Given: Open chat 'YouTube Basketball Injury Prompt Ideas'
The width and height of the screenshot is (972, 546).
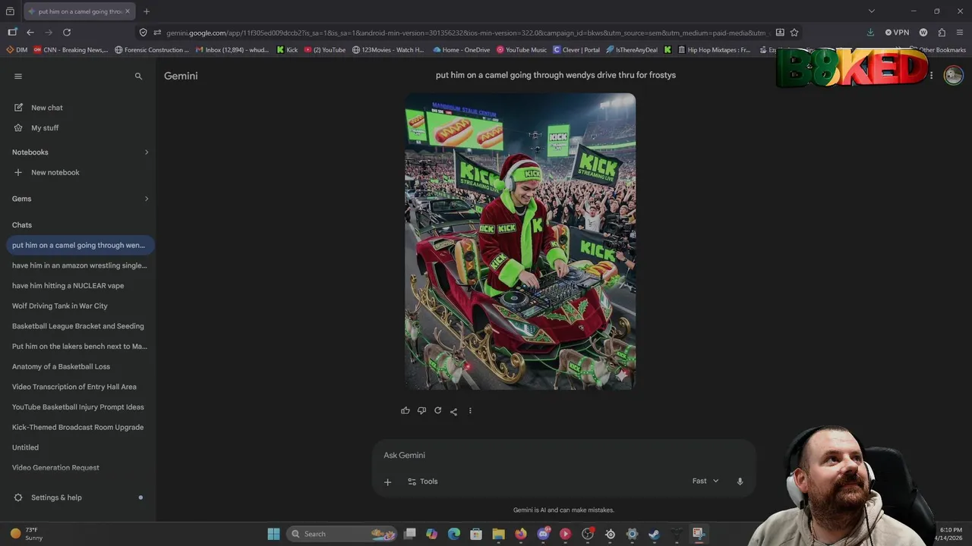Looking at the screenshot, I should pyautogui.click(x=78, y=407).
